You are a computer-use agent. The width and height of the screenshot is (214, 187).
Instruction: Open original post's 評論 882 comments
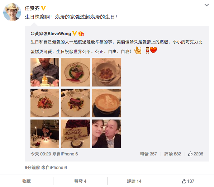(173, 154)
